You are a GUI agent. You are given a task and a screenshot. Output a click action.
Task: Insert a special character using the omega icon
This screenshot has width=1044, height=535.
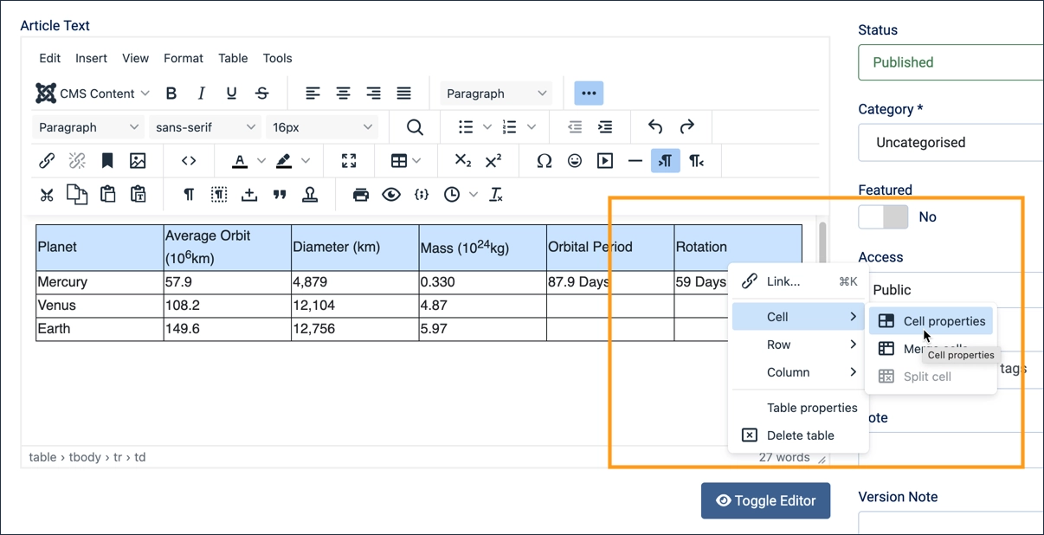(544, 160)
